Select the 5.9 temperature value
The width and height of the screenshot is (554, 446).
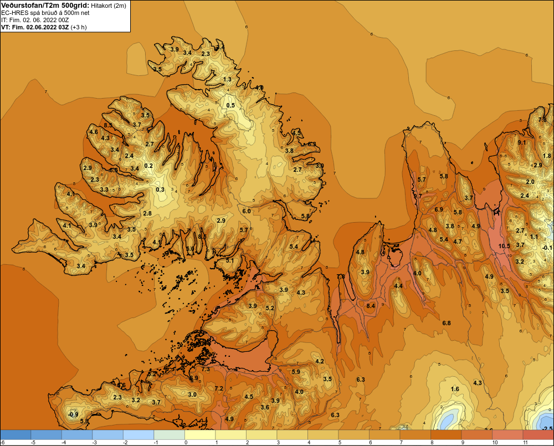coord(296,372)
